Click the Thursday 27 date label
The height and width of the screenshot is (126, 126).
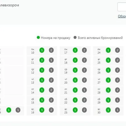(x=99, y=81)
